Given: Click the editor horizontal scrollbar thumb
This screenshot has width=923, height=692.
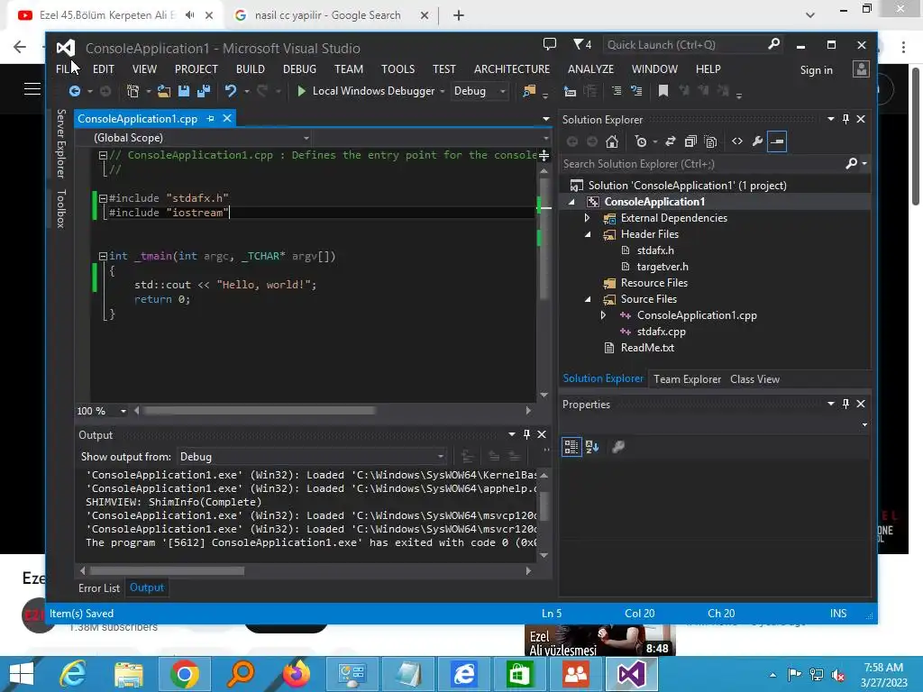Looking at the screenshot, I should (x=259, y=411).
